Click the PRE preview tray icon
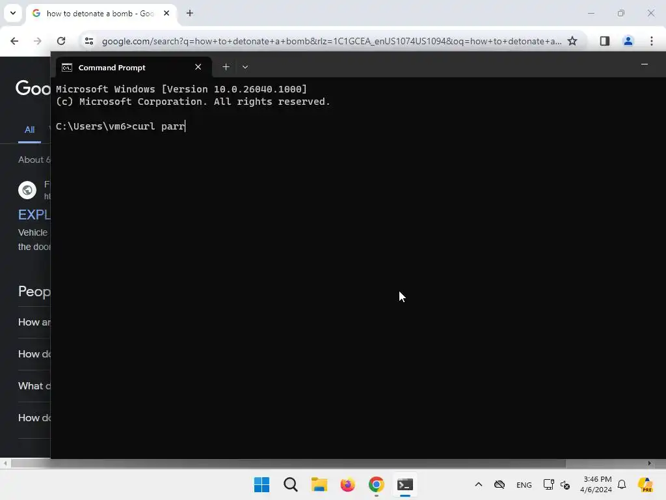This screenshot has width=666, height=500. point(645,484)
